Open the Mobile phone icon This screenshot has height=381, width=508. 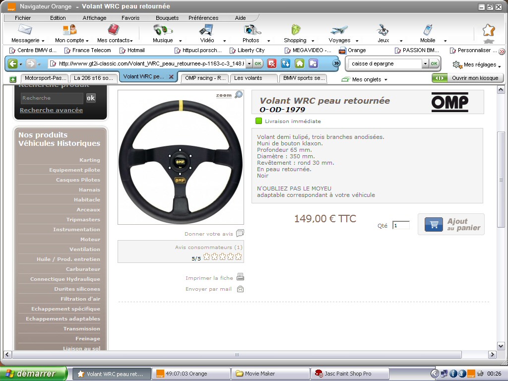tap(428, 30)
